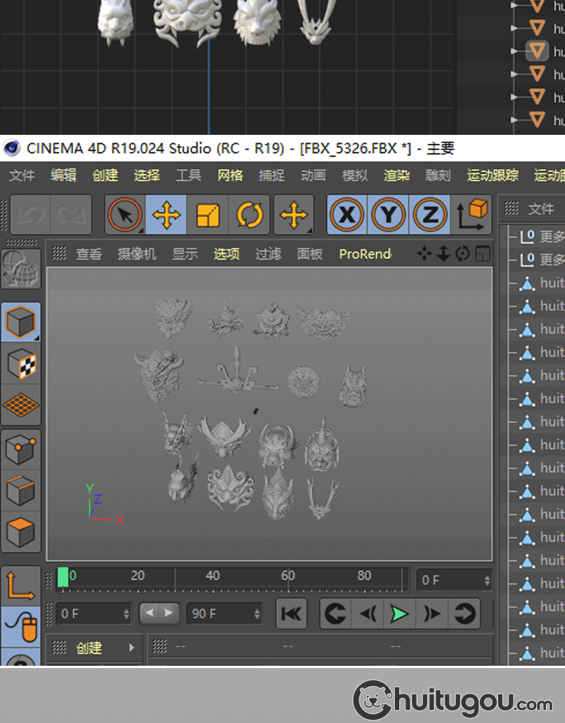565x723 pixels.
Task: Switch to Polygons mode
Action: tap(21, 532)
